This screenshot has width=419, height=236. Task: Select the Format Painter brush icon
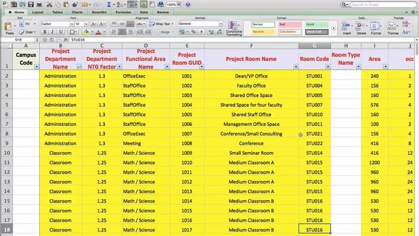pos(75,5)
